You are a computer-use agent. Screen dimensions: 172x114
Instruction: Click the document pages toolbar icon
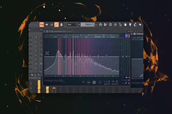tap(125, 25)
